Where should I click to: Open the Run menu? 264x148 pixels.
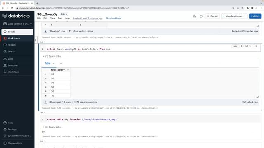(x=60, y=18)
